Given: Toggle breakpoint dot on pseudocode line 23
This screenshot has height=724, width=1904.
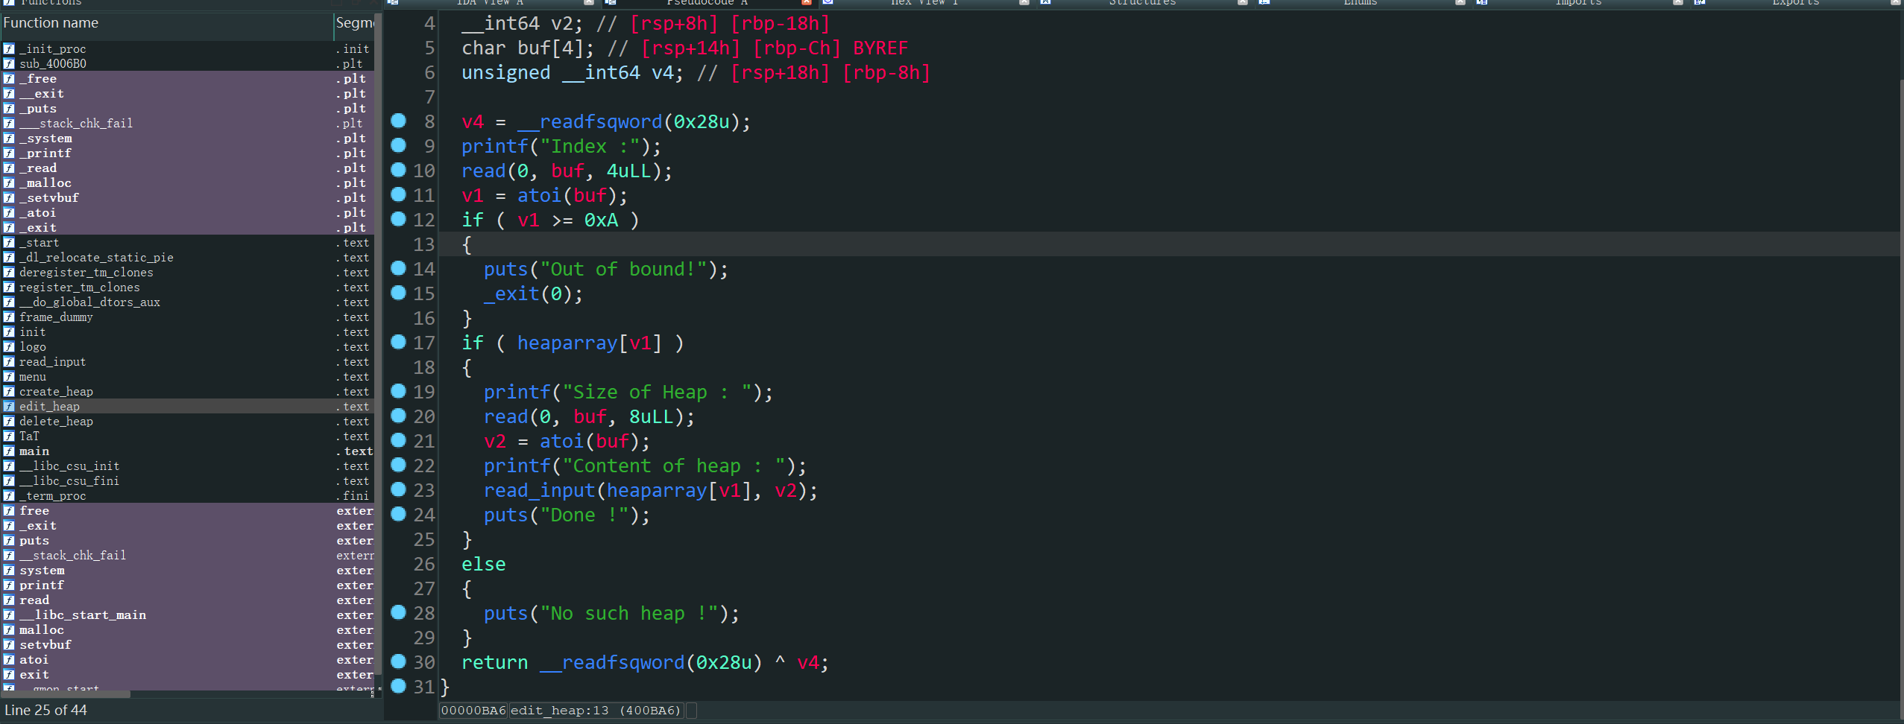Looking at the screenshot, I should 399,489.
